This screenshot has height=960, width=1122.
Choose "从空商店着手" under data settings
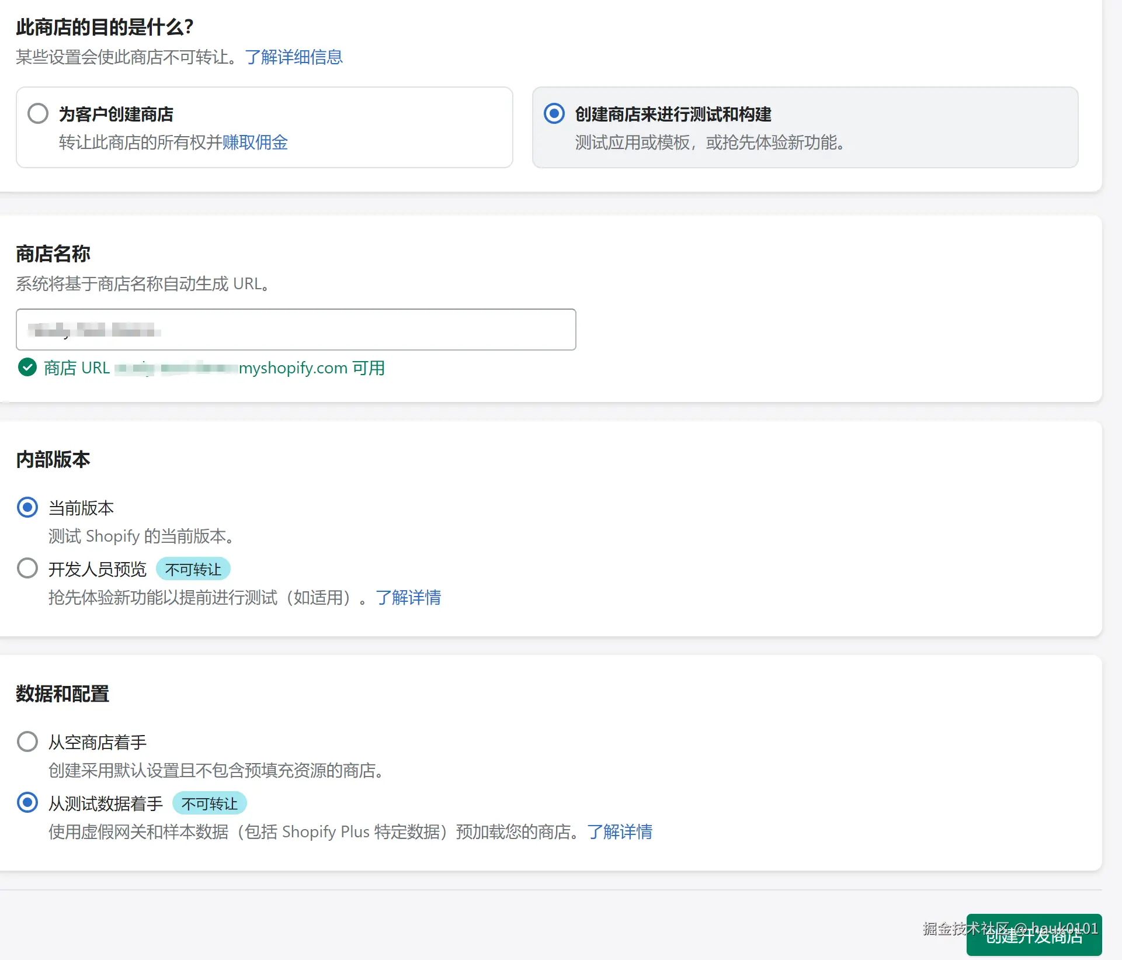coord(27,741)
